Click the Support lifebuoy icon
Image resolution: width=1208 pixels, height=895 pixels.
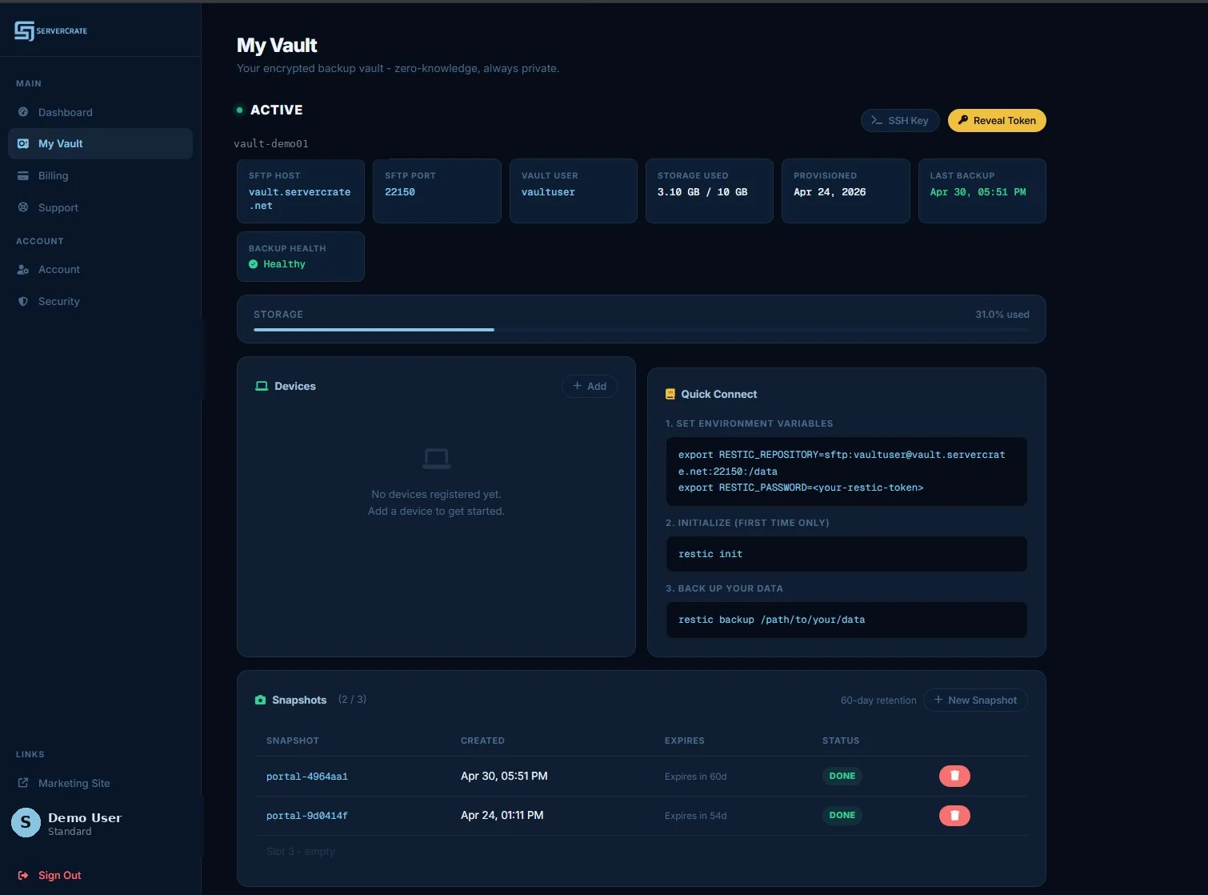pos(23,207)
